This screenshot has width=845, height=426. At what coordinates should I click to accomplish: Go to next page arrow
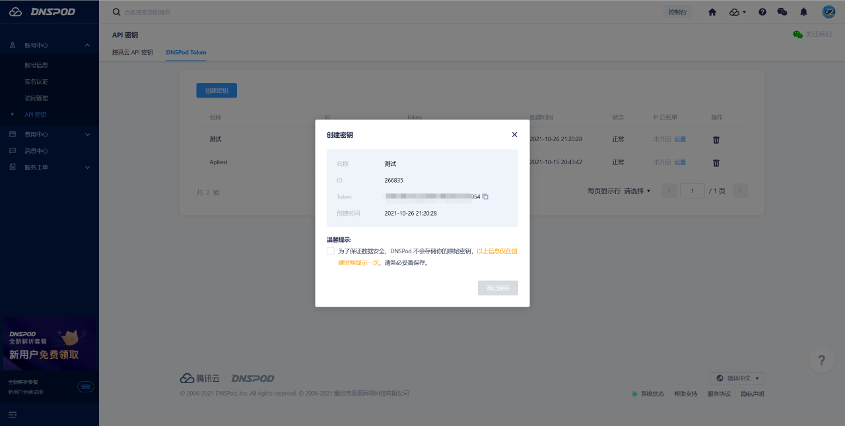[x=740, y=191]
